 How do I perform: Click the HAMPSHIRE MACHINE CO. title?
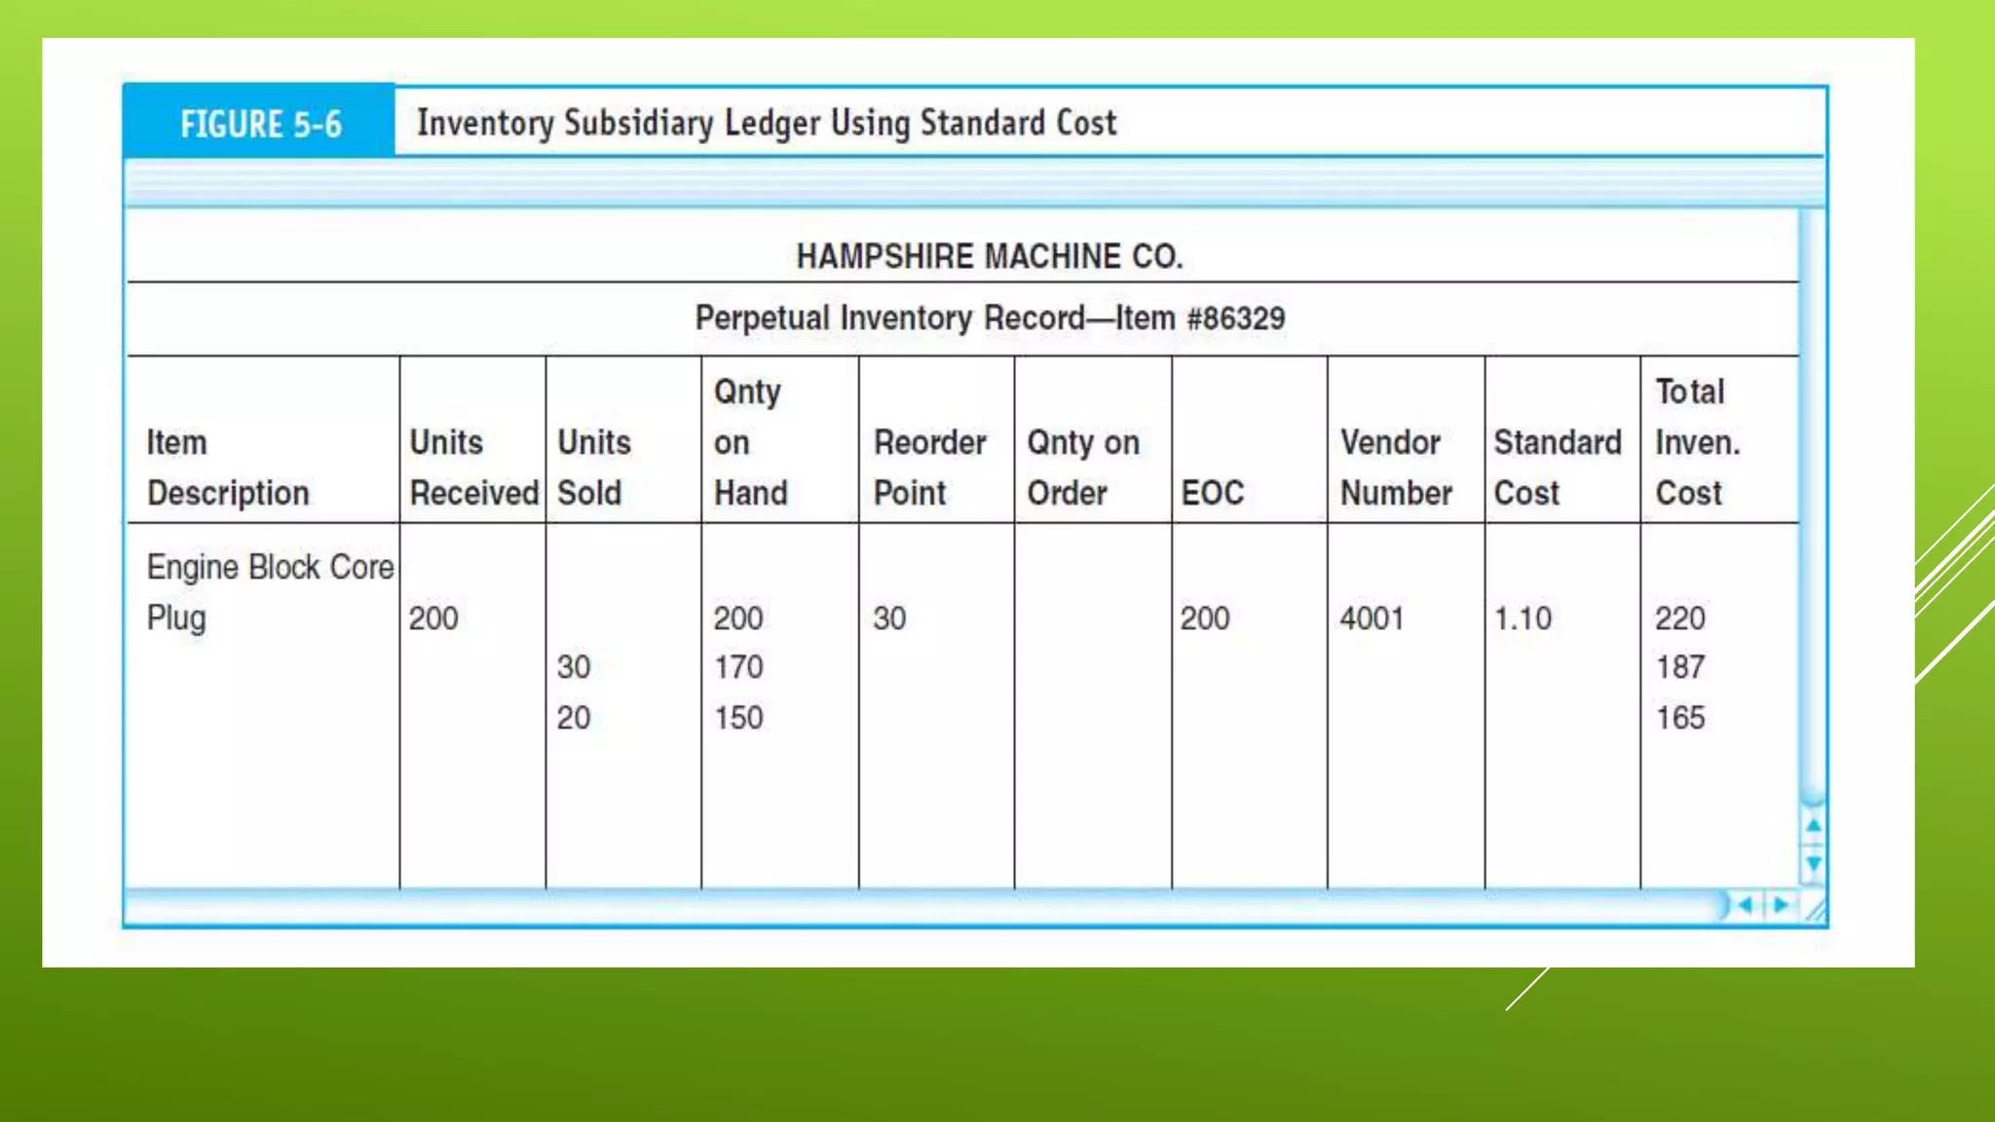point(990,256)
